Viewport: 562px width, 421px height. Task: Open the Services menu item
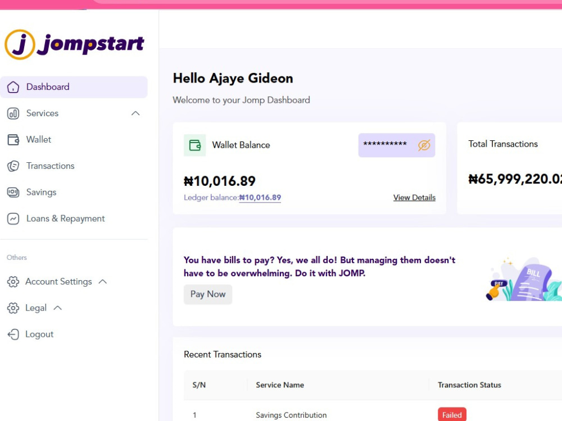[74, 113]
